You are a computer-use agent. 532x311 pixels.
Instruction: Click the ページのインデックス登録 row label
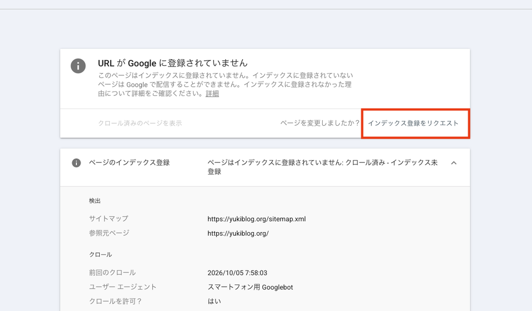click(129, 163)
